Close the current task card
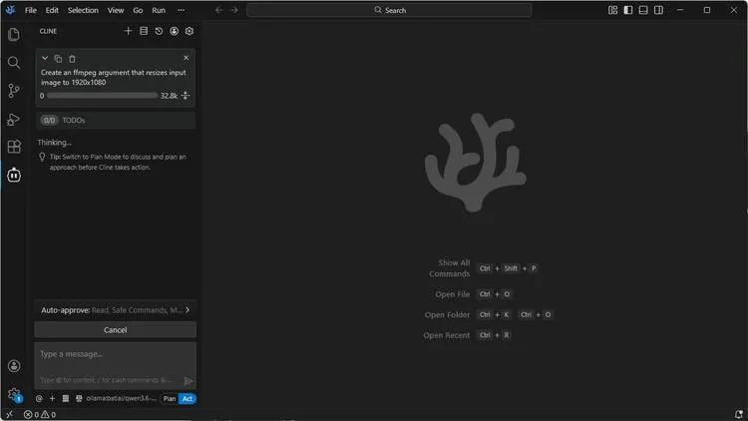Image resolution: width=748 pixels, height=421 pixels. (187, 58)
